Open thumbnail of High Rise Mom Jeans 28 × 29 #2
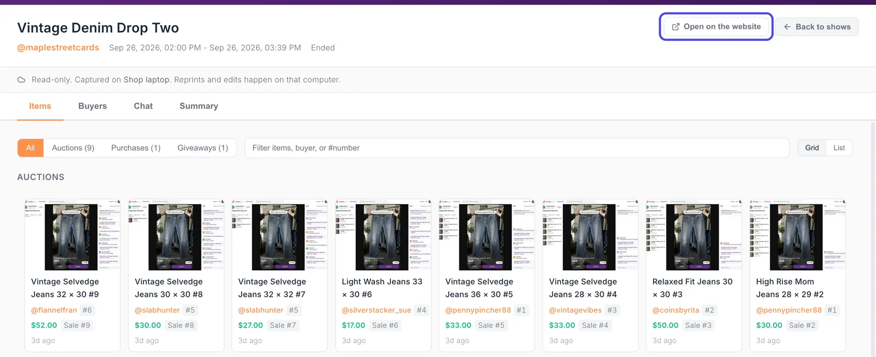Image resolution: width=876 pixels, height=357 pixels. pyautogui.click(x=798, y=234)
